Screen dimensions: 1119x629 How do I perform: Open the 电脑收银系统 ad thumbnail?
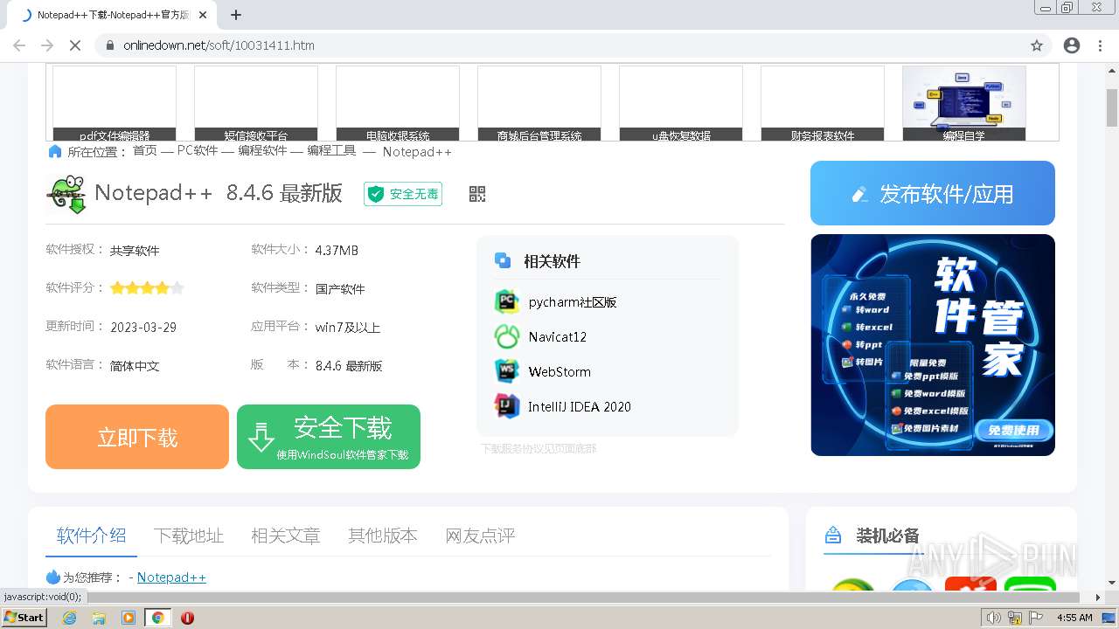(x=398, y=103)
